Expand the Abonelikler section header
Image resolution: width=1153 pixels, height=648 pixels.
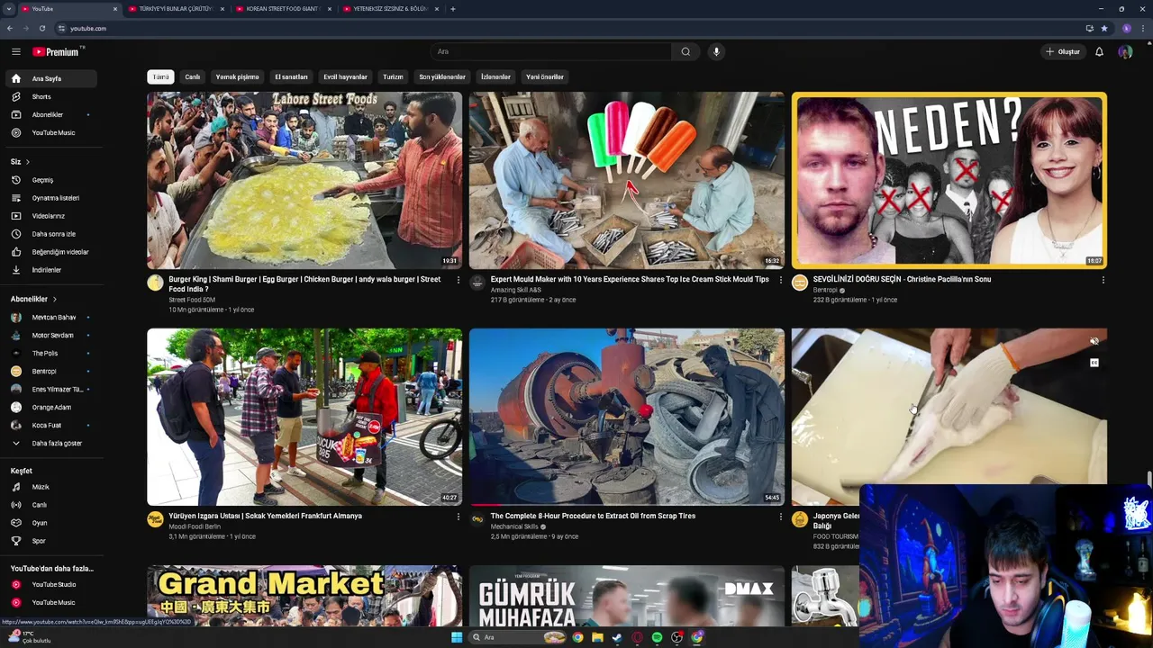[33, 299]
